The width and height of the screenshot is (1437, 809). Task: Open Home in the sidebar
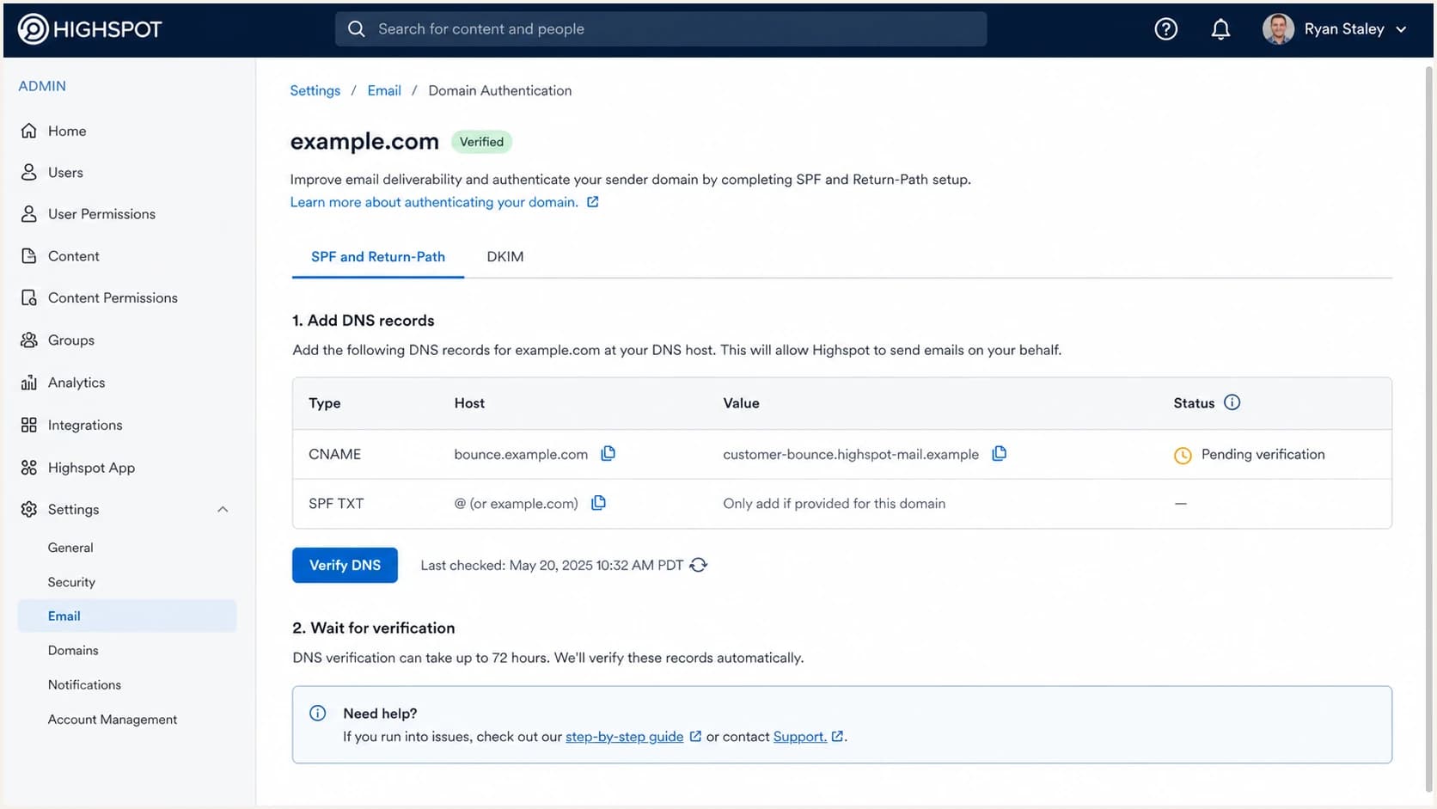pyautogui.click(x=67, y=131)
